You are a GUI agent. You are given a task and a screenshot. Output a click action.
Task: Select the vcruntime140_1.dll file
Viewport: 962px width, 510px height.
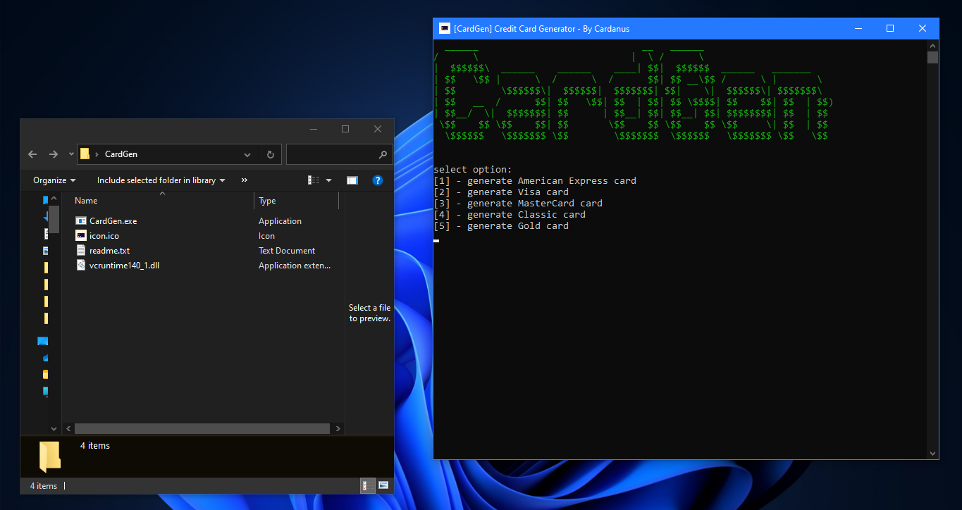tap(125, 266)
